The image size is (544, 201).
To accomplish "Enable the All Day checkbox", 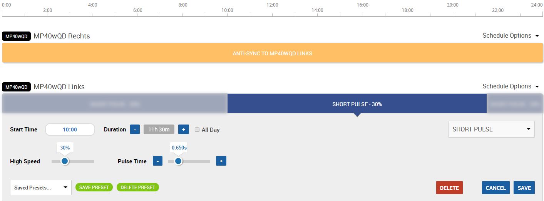I will [197, 130].
